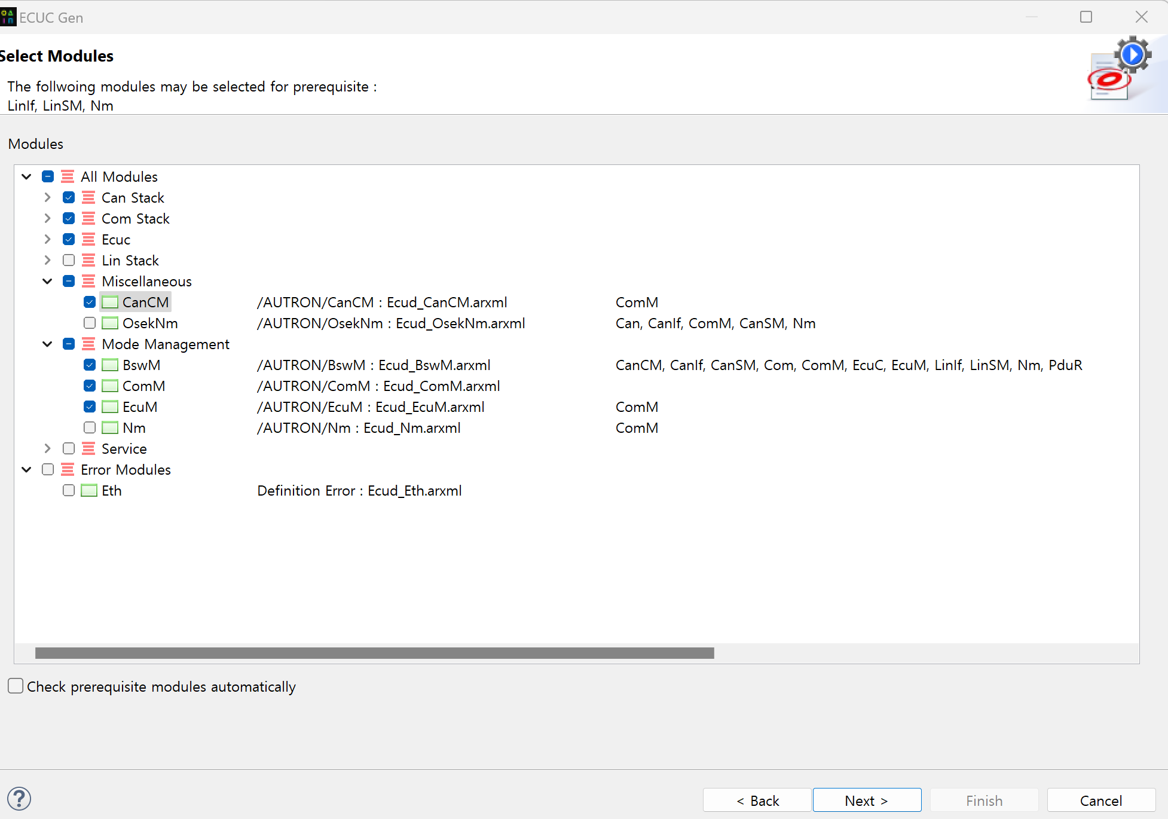This screenshot has height=819, width=1168.
Task: Click the Mode Management group icon
Action: click(x=88, y=344)
